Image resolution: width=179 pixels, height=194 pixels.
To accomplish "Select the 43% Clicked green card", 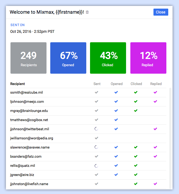I will 108,58.
